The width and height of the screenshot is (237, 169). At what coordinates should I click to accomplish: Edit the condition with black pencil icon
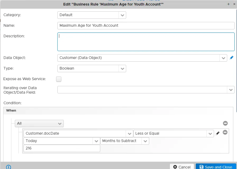click(x=218, y=133)
